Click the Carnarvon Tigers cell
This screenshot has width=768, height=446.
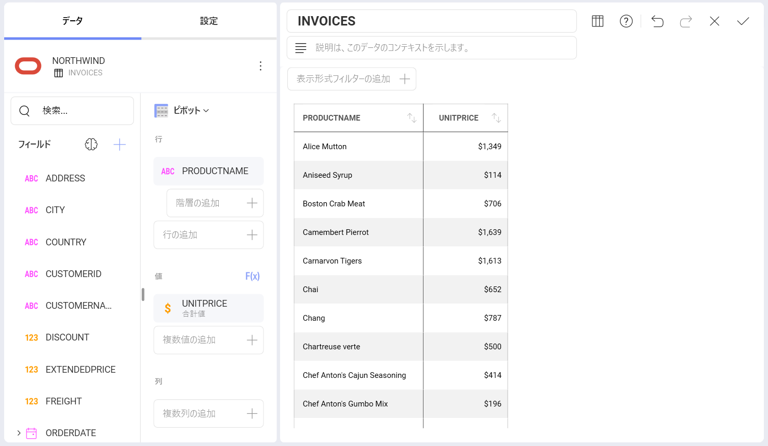point(359,261)
